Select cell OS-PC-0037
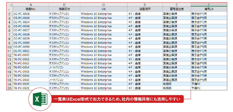The width and height of the screenshot is (233, 112). (x=31, y=30)
